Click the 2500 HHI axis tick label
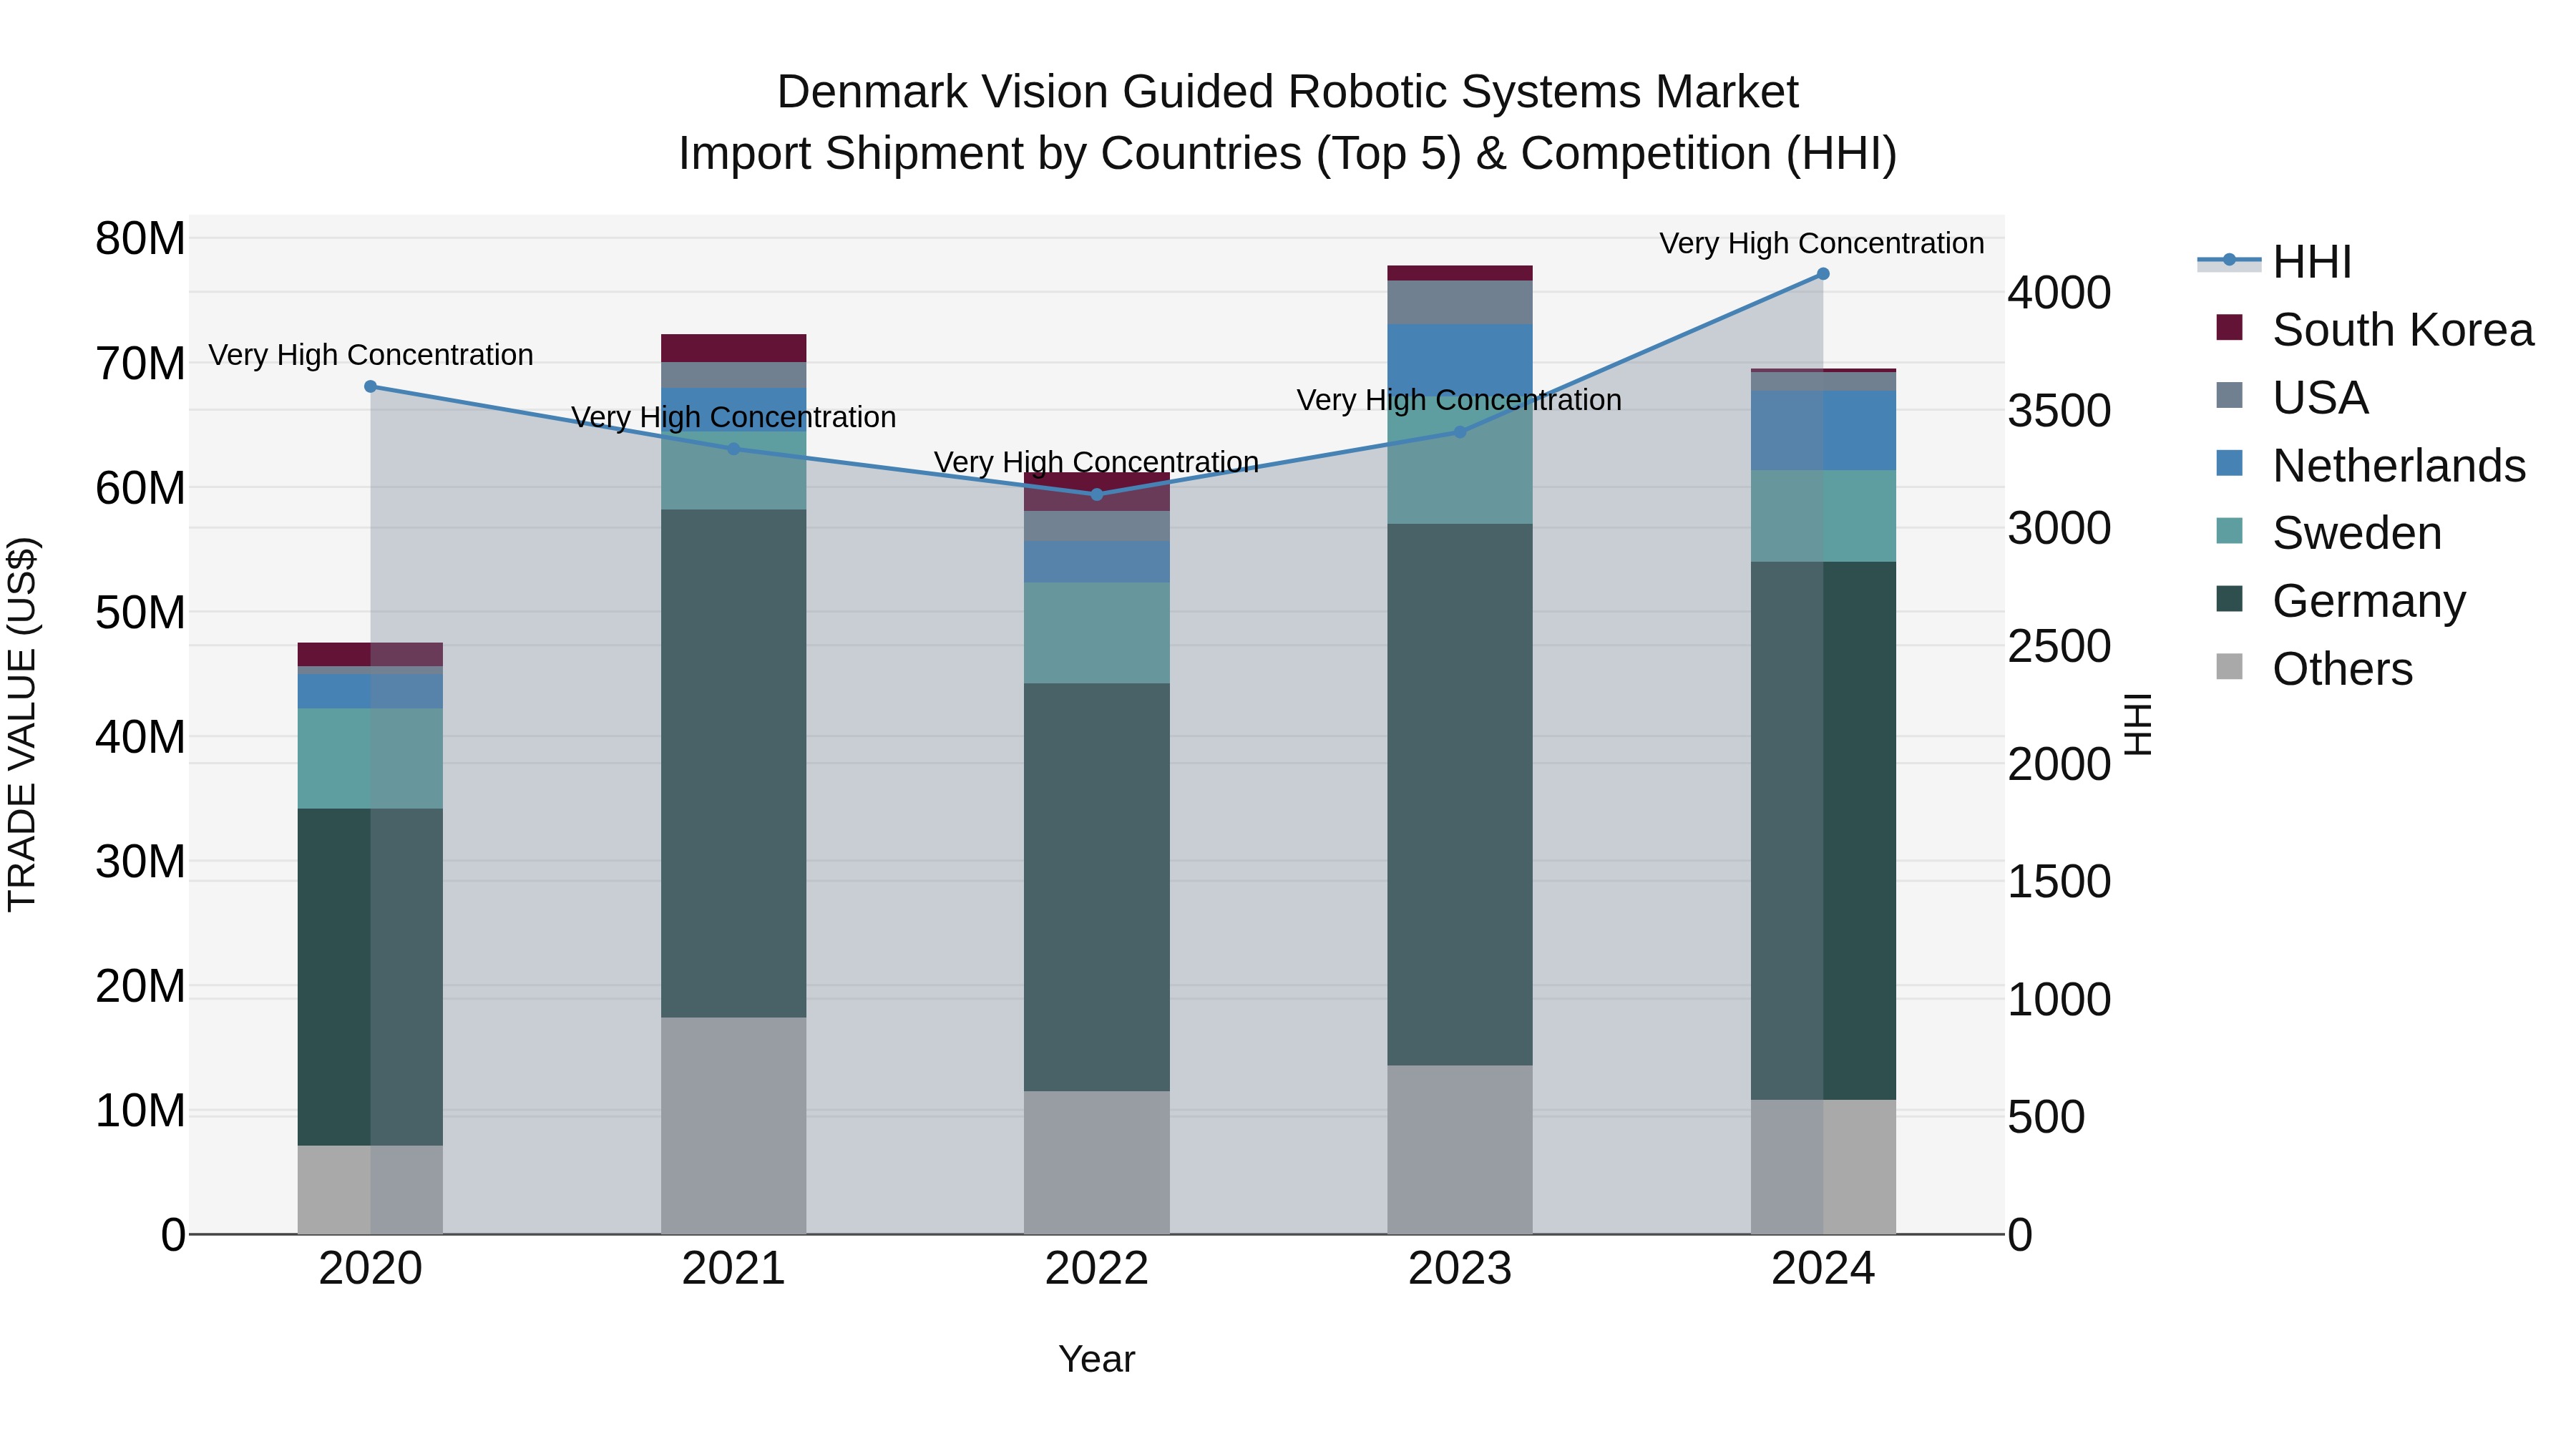Screen dimensions: 2576x1449 coord(2059,646)
